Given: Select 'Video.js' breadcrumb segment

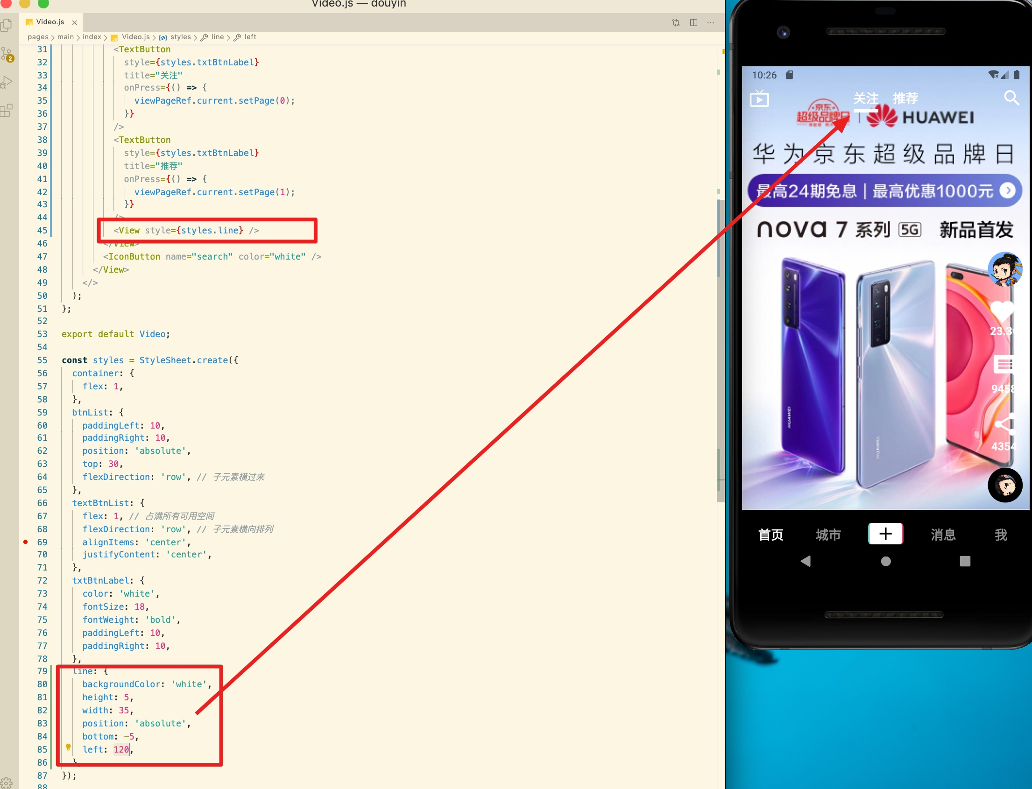Looking at the screenshot, I should (136, 37).
